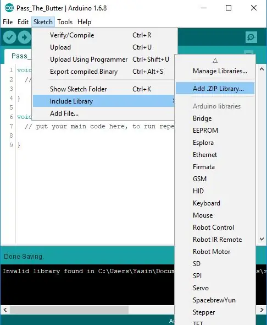Click console scrollbar right arrow
267x325 pixels.
pos(262,310)
